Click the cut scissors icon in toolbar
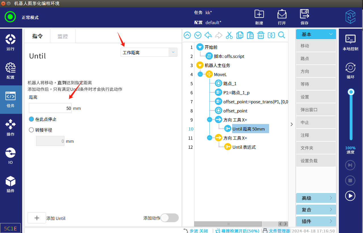Viewport: 363px width, 233px height. 229,35
